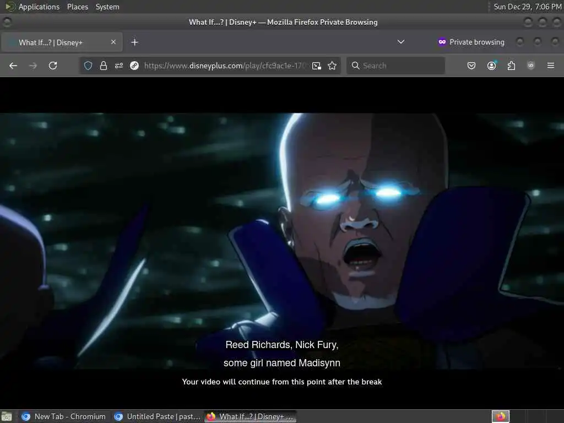
Task: Click the forward navigation arrow
Action: (33, 66)
